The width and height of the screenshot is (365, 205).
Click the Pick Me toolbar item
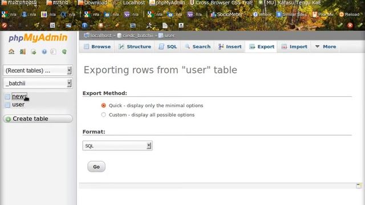pos(323,14)
